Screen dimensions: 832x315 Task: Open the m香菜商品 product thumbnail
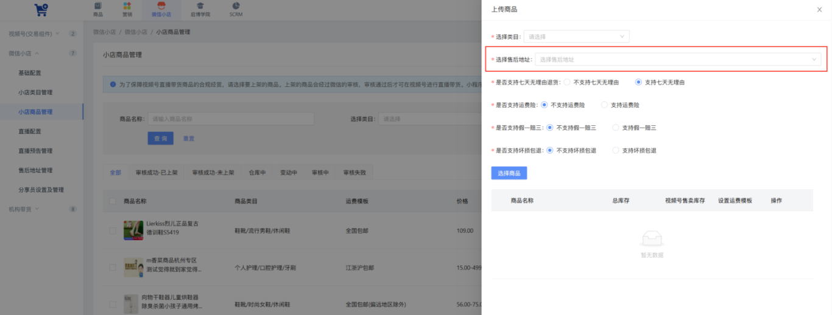[133, 267]
